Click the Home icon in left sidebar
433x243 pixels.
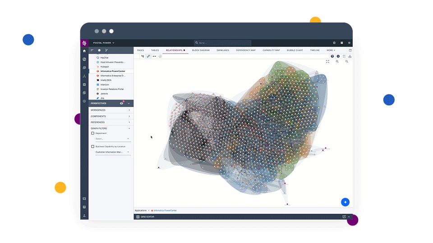coord(84,51)
